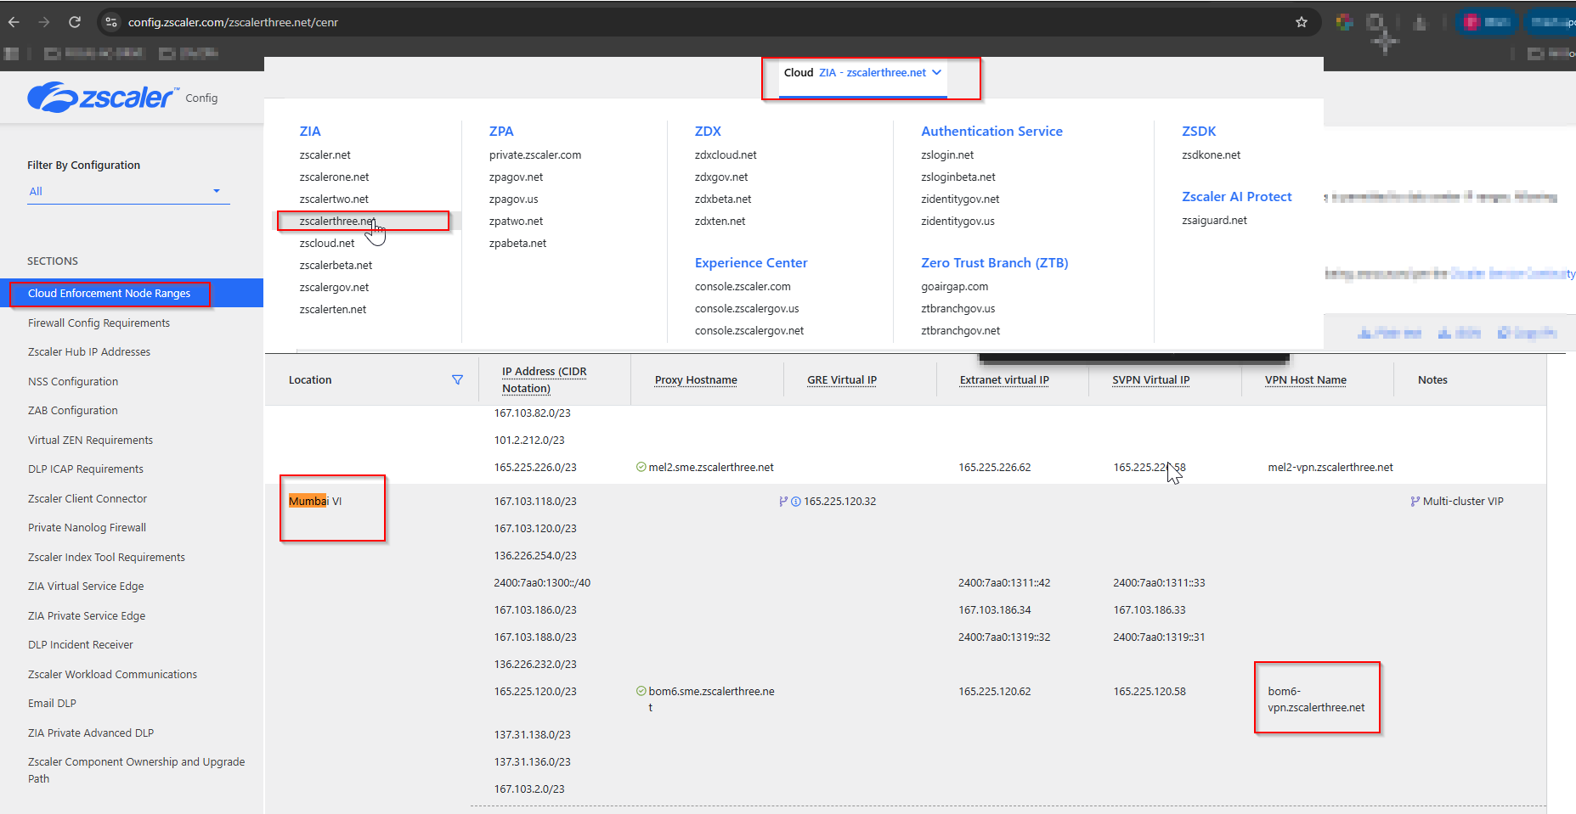Select zscaler.net cloud
Screen dimensions: 1576x814
tap(325, 154)
